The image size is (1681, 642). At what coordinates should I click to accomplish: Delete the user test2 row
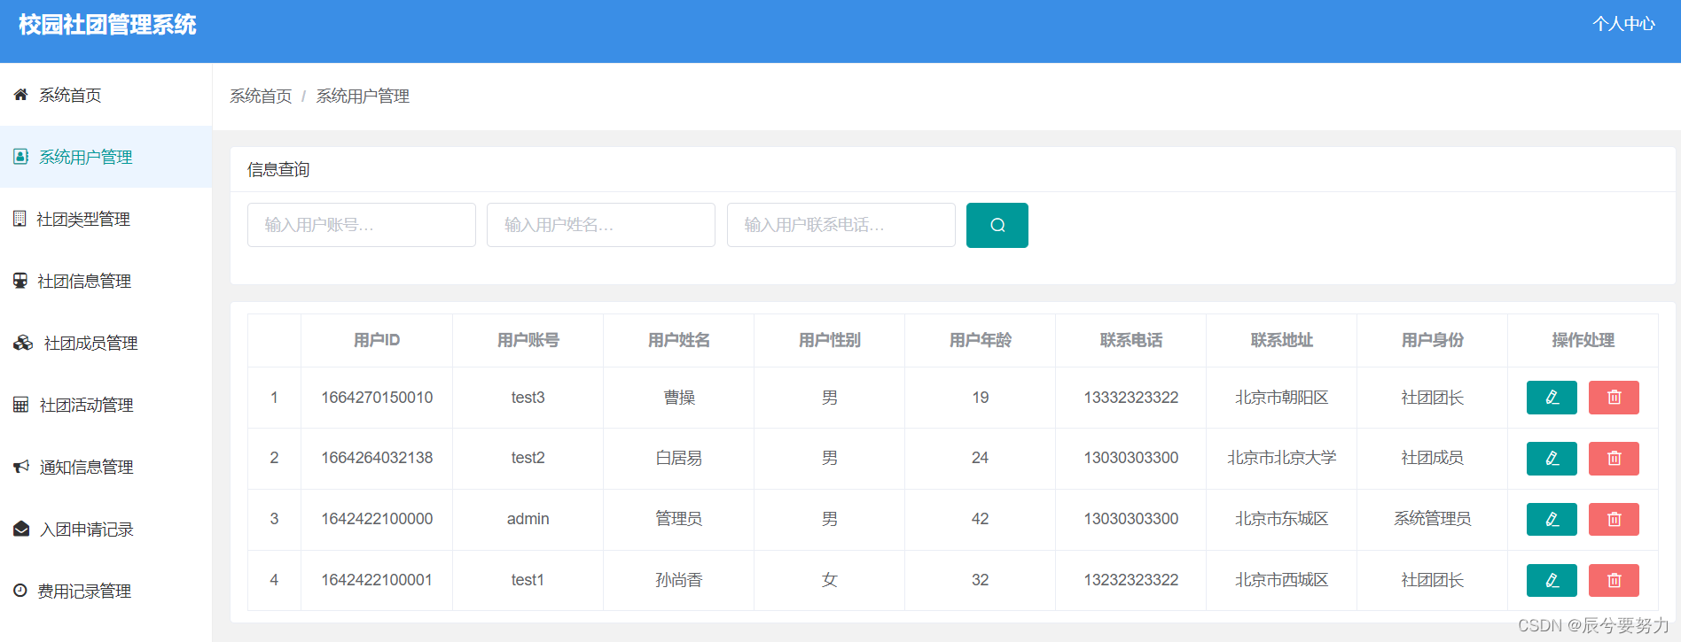pyautogui.click(x=1614, y=459)
